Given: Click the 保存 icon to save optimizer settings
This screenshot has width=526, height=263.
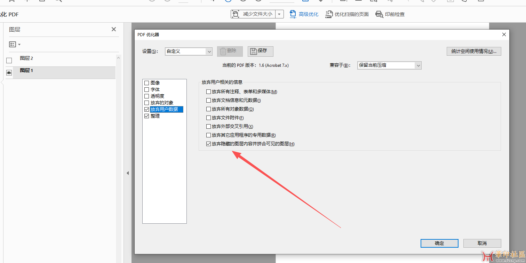Looking at the screenshot, I should pyautogui.click(x=260, y=51).
